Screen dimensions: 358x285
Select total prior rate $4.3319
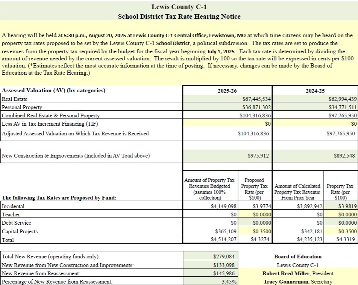(346, 239)
